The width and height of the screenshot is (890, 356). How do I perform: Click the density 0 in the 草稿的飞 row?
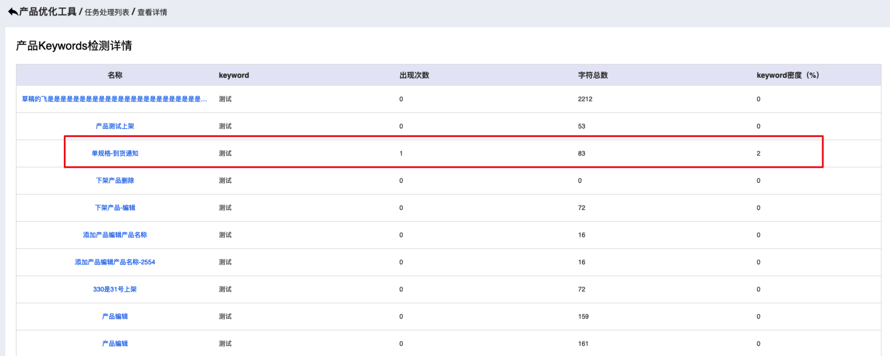[x=758, y=99]
